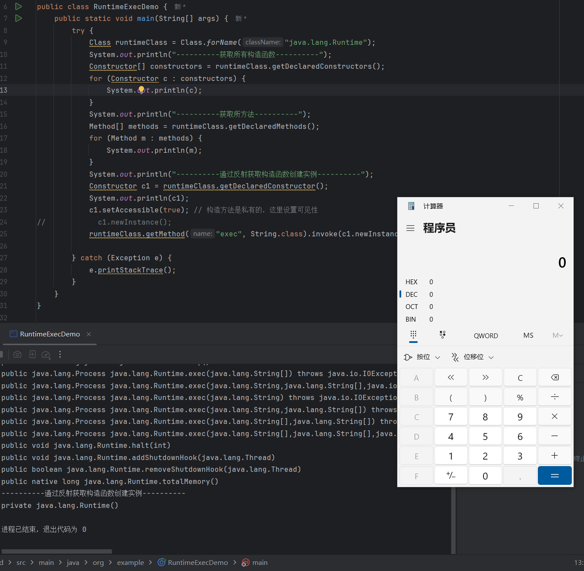Click the number 6 key

coord(520,436)
